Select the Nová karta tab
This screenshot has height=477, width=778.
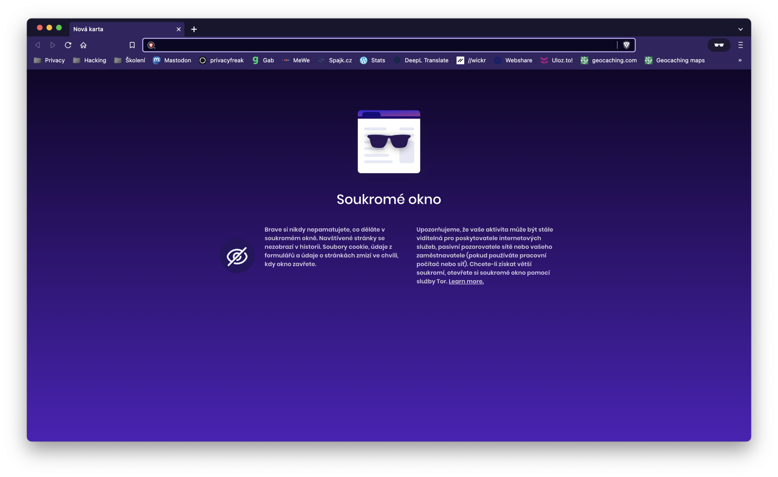tap(120, 29)
